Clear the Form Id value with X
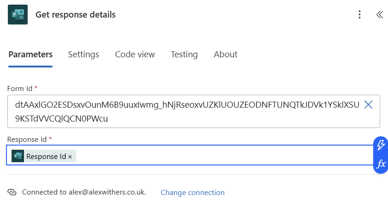This screenshot has height=201, width=388. click(x=369, y=105)
